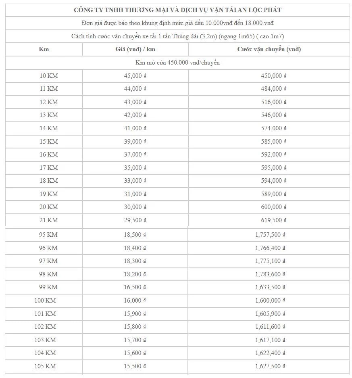Click the 1,627,500 đ cost cell

[269, 366]
